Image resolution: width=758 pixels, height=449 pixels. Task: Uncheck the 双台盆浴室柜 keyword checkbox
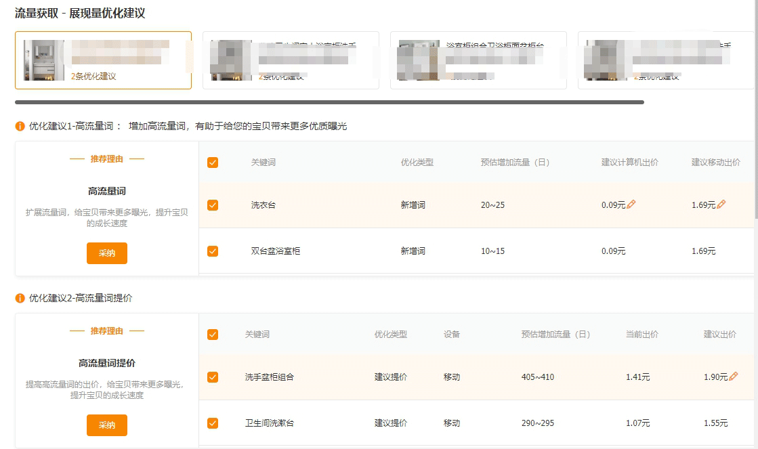pos(213,251)
